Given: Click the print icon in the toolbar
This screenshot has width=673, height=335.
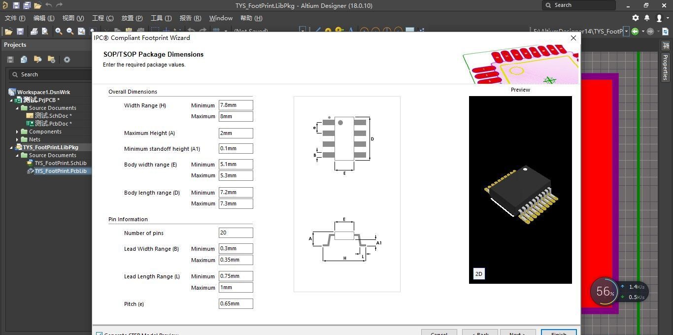Looking at the screenshot, I should click(34, 32).
